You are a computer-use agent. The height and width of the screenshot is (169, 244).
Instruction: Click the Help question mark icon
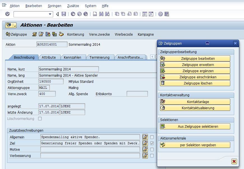[161, 14]
